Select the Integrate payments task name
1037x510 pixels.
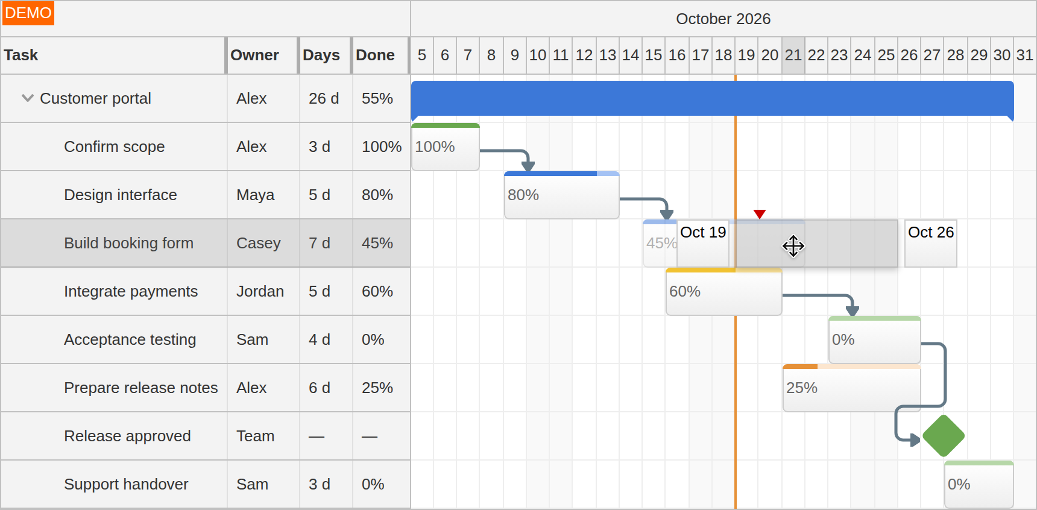coord(131,291)
